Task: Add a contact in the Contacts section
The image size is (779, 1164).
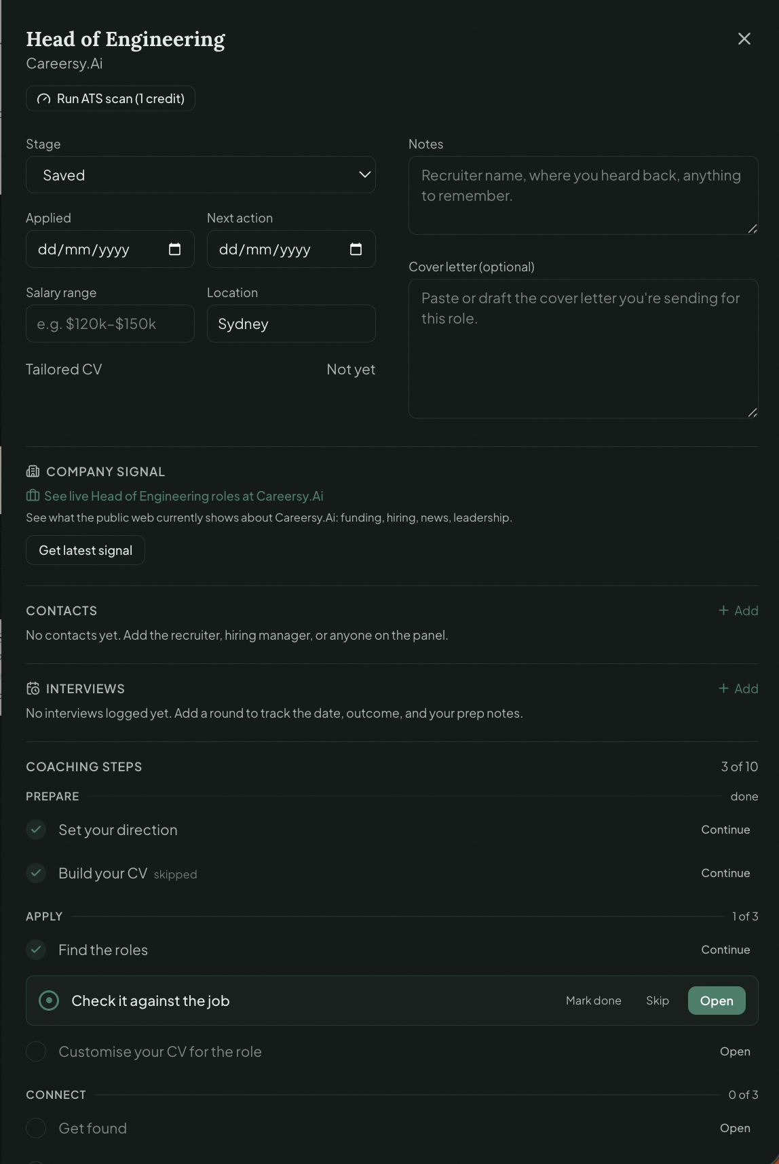Action: 738,610
